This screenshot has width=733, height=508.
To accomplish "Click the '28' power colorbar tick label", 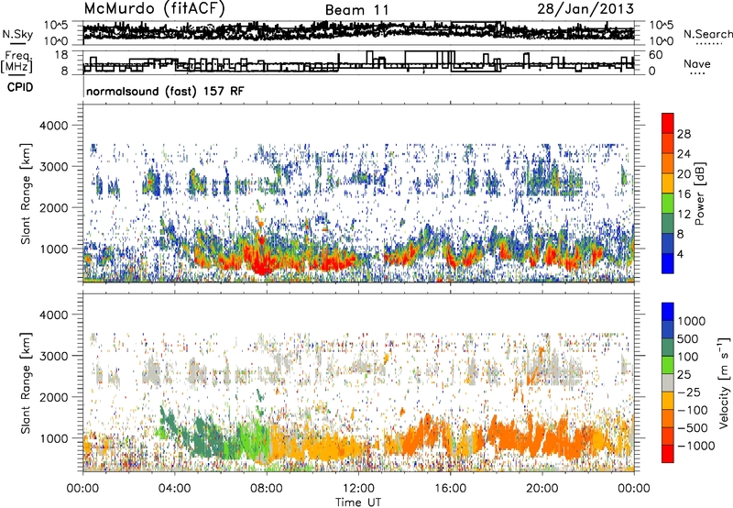I will coord(684,134).
